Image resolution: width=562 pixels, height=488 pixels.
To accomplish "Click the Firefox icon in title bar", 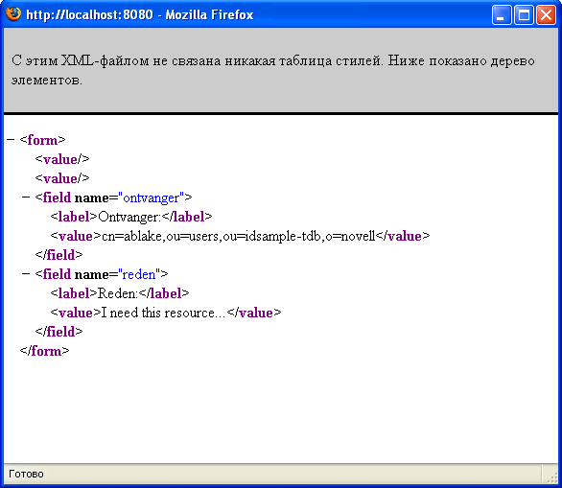I will coord(13,14).
